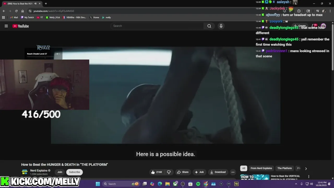Select 'The Platform' filter chip
The width and height of the screenshot is (334, 188).
pos(284,168)
